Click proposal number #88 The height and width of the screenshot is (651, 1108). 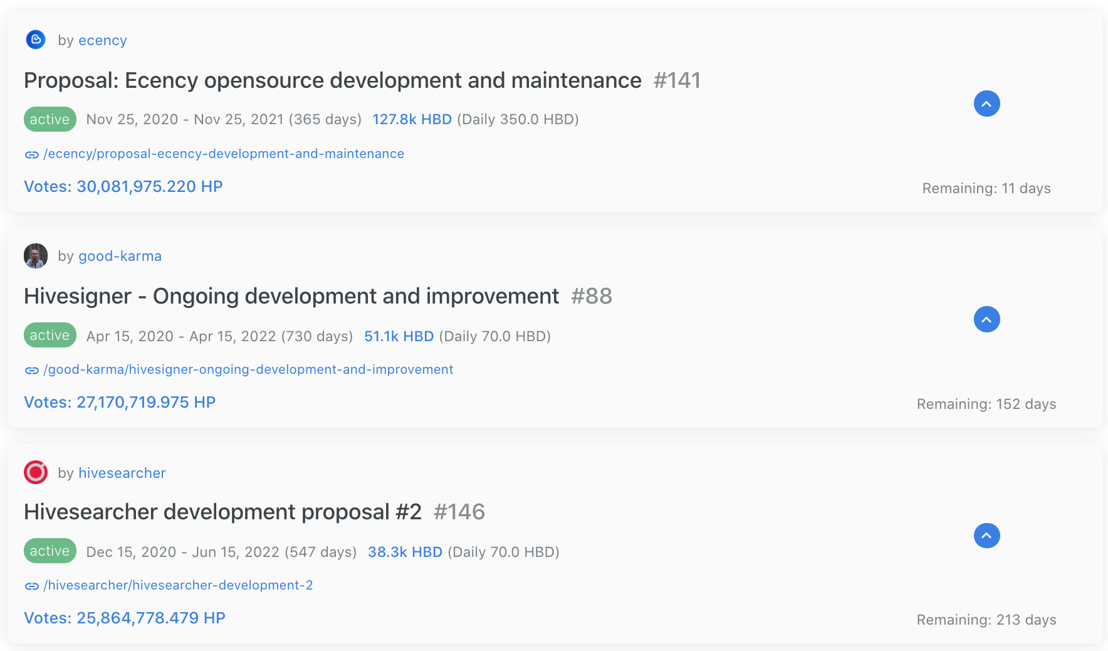[592, 296]
